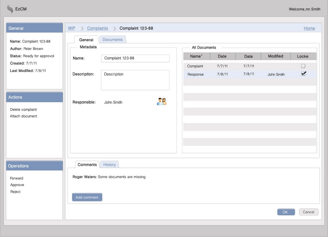The height and width of the screenshot is (237, 328).
Task: Click inside the Description text area
Action: tap(135, 80)
